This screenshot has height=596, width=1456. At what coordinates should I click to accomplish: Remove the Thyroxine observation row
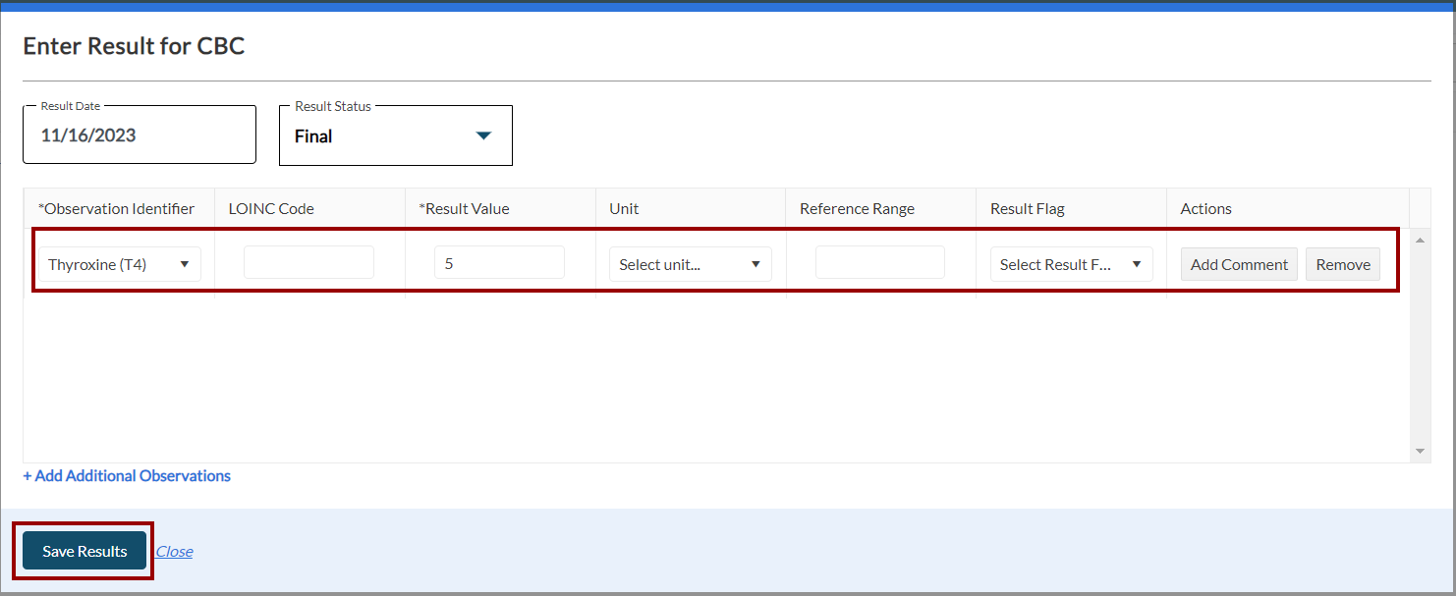[1342, 264]
